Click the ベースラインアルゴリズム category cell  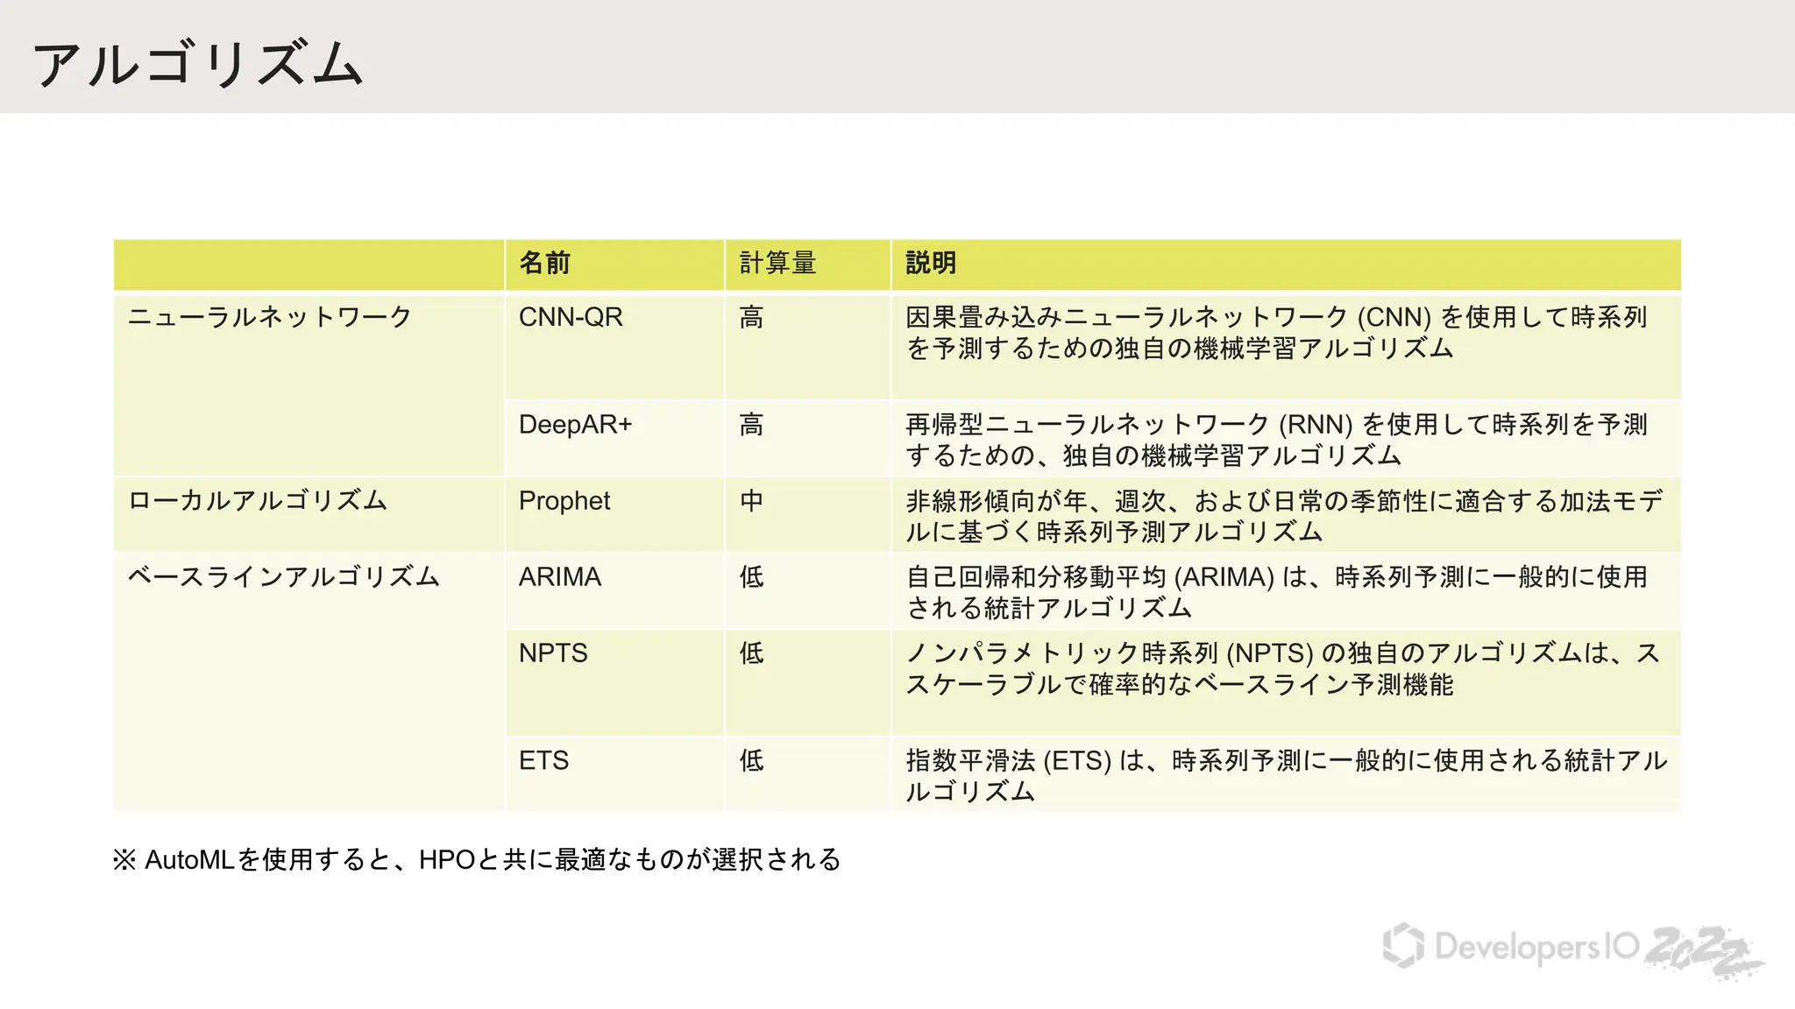283,577
